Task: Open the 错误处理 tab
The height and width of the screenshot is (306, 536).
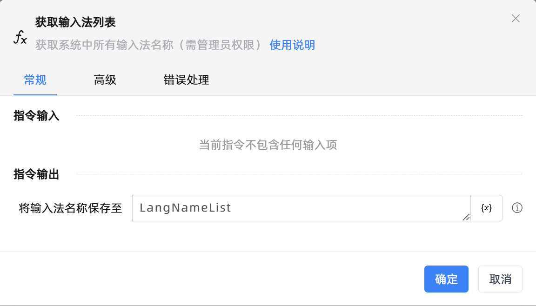Action: point(187,80)
